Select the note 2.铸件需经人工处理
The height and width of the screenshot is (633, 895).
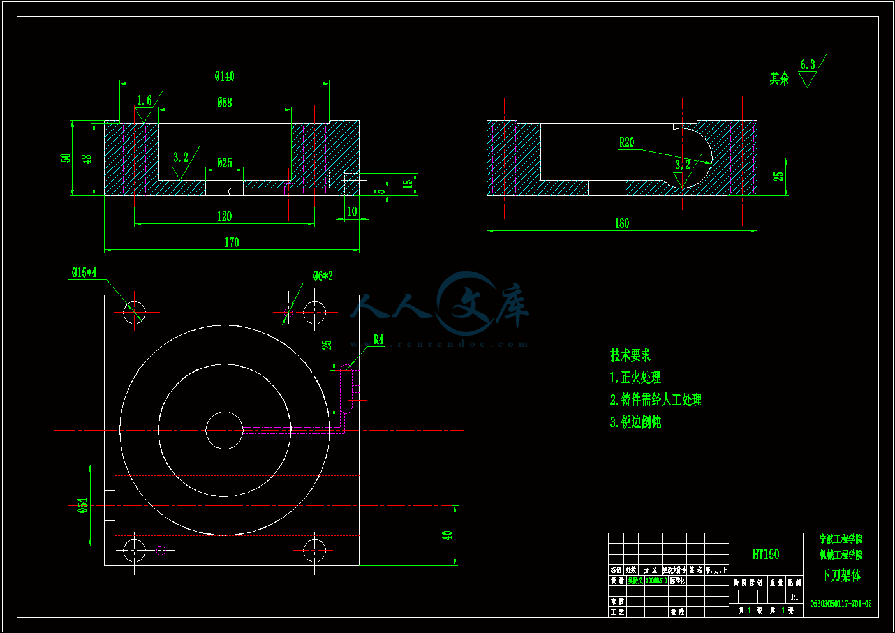pos(656,399)
